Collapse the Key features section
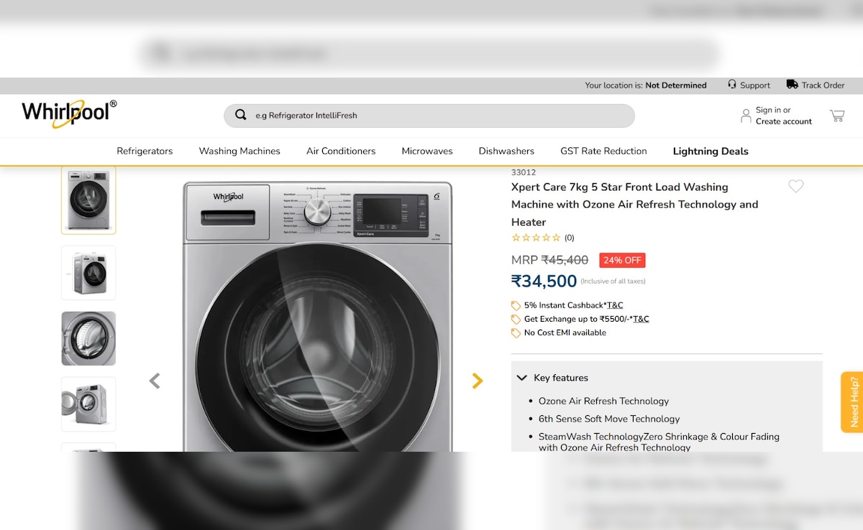Viewport: 863px width, 530px height. tap(521, 378)
